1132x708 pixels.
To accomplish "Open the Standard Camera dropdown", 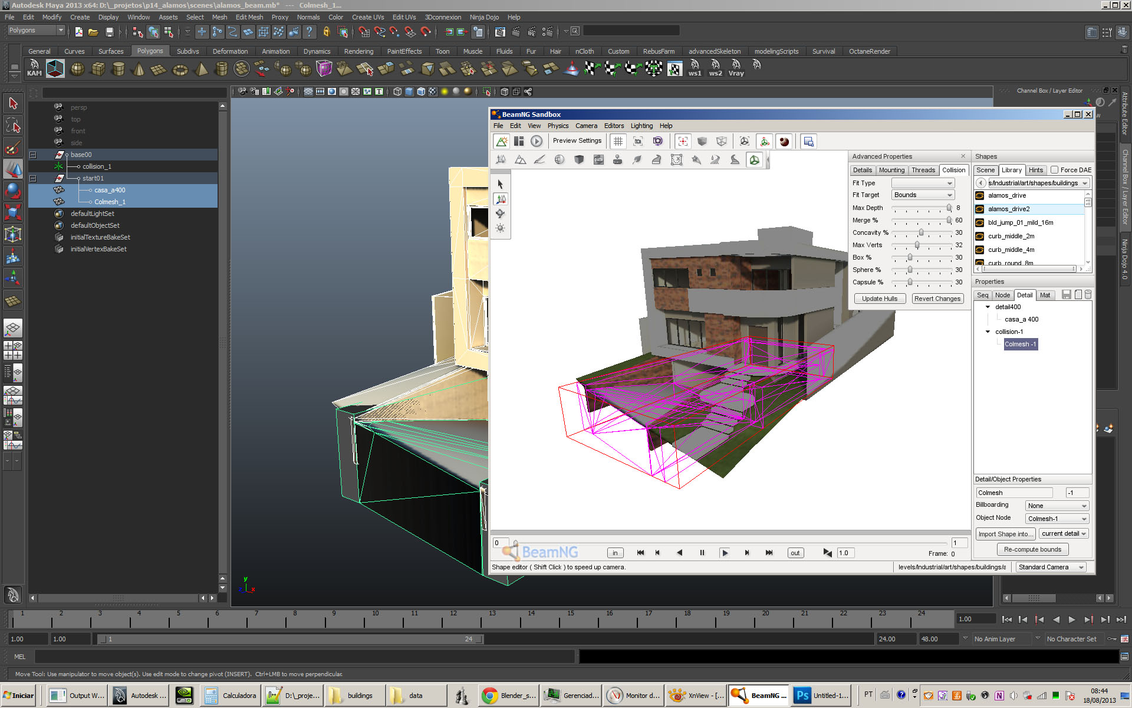I will 1051,567.
